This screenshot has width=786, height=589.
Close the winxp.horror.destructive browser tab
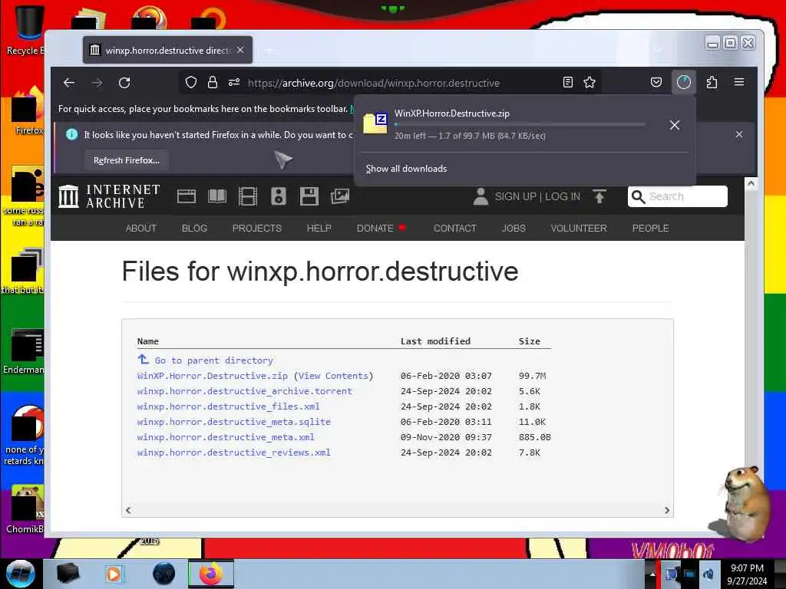[x=240, y=50]
